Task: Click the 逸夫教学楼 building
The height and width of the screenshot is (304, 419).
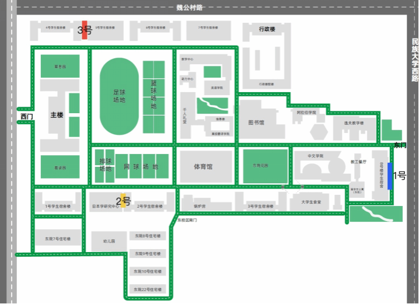Action: point(354,124)
